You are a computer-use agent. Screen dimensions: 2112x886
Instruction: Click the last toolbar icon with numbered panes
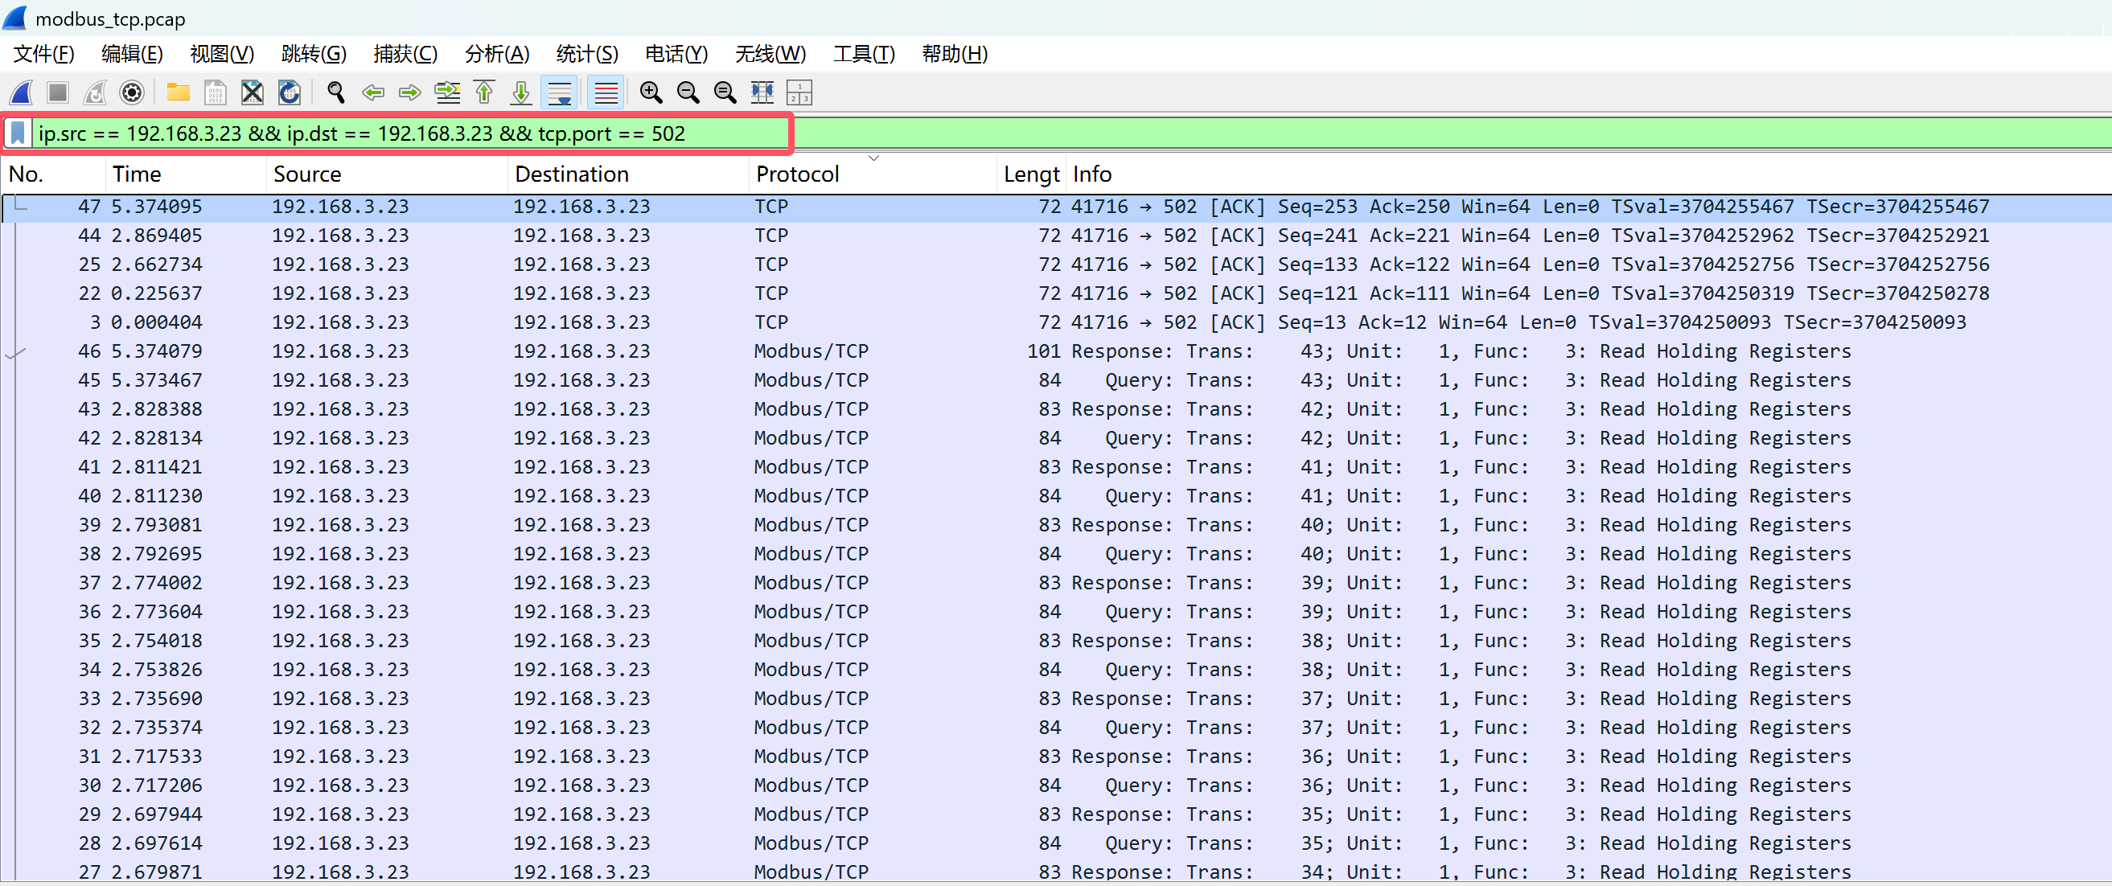[x=799, y=92]
